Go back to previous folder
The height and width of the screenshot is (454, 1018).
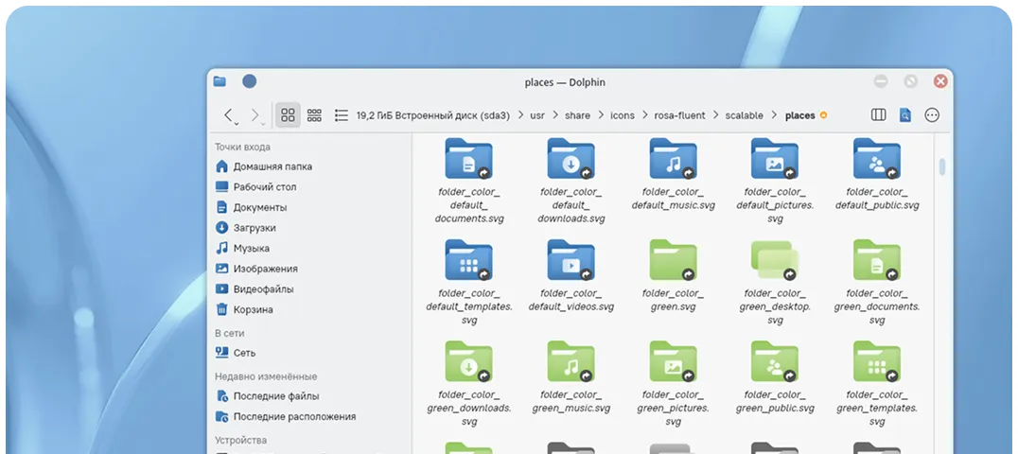pyautogui.click(x=229, y=115)
